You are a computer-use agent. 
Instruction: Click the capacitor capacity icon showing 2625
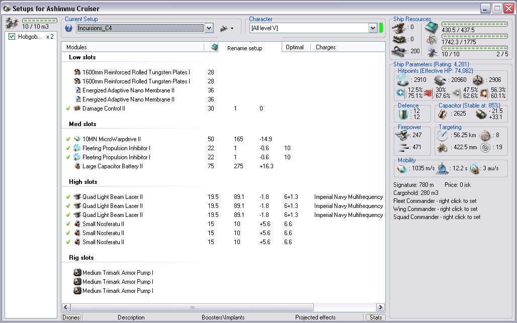pos(443,114)
